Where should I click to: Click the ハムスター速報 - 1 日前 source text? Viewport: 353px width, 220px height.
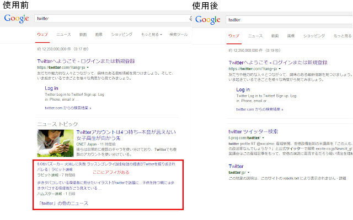(x=56, y=194)
